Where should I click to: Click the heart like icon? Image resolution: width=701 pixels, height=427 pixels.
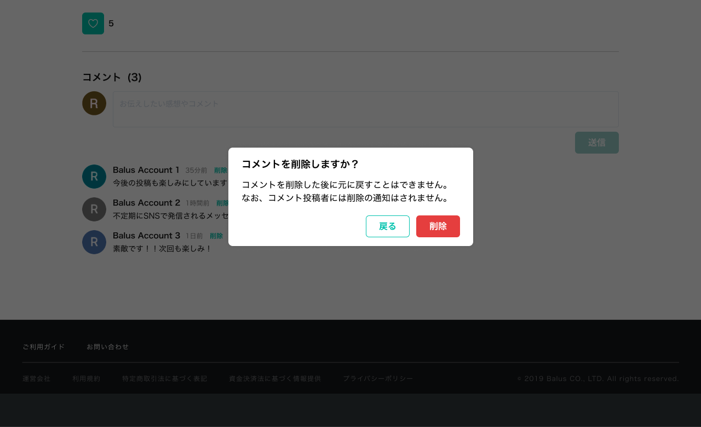point(93,24)
